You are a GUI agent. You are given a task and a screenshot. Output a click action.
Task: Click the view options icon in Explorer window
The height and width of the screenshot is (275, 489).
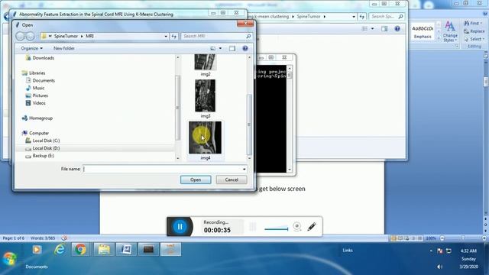pos(364,29)
